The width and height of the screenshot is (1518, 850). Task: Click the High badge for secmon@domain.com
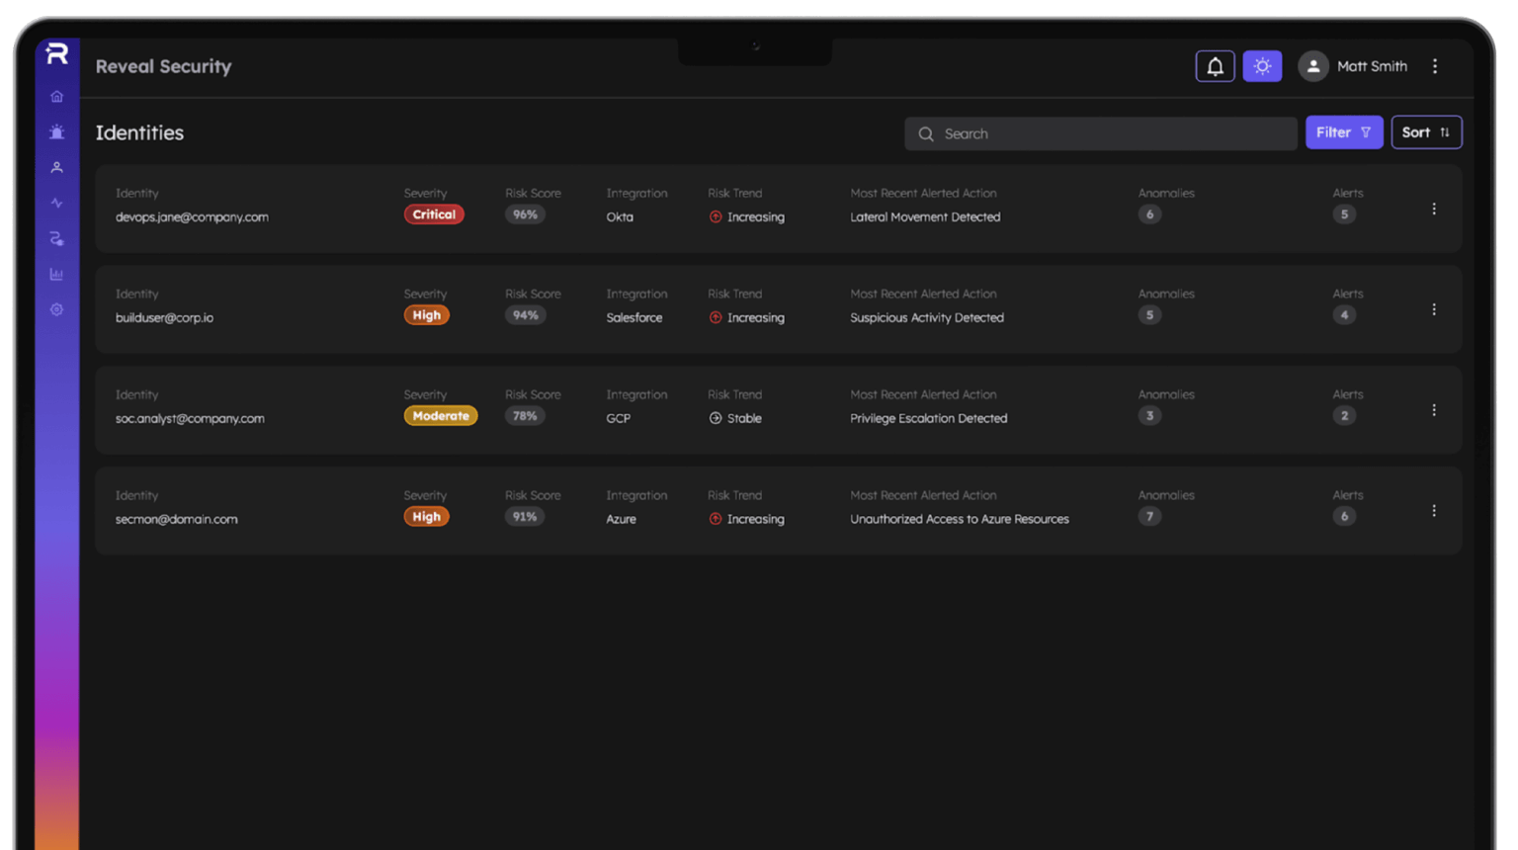pos(427,517)
